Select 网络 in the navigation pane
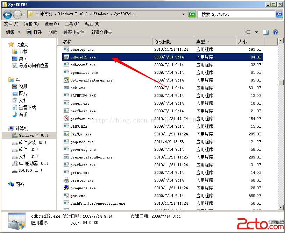The image size is (285, 233). [x=16, y=184]
